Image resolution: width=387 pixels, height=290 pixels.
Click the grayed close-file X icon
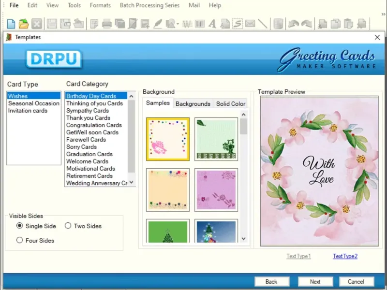coord(37,24)
